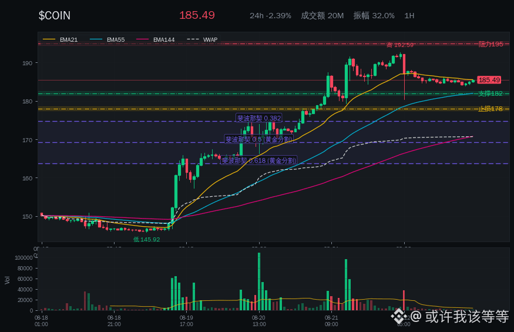Click the 阻力195 resistance label

coord(491,44)
